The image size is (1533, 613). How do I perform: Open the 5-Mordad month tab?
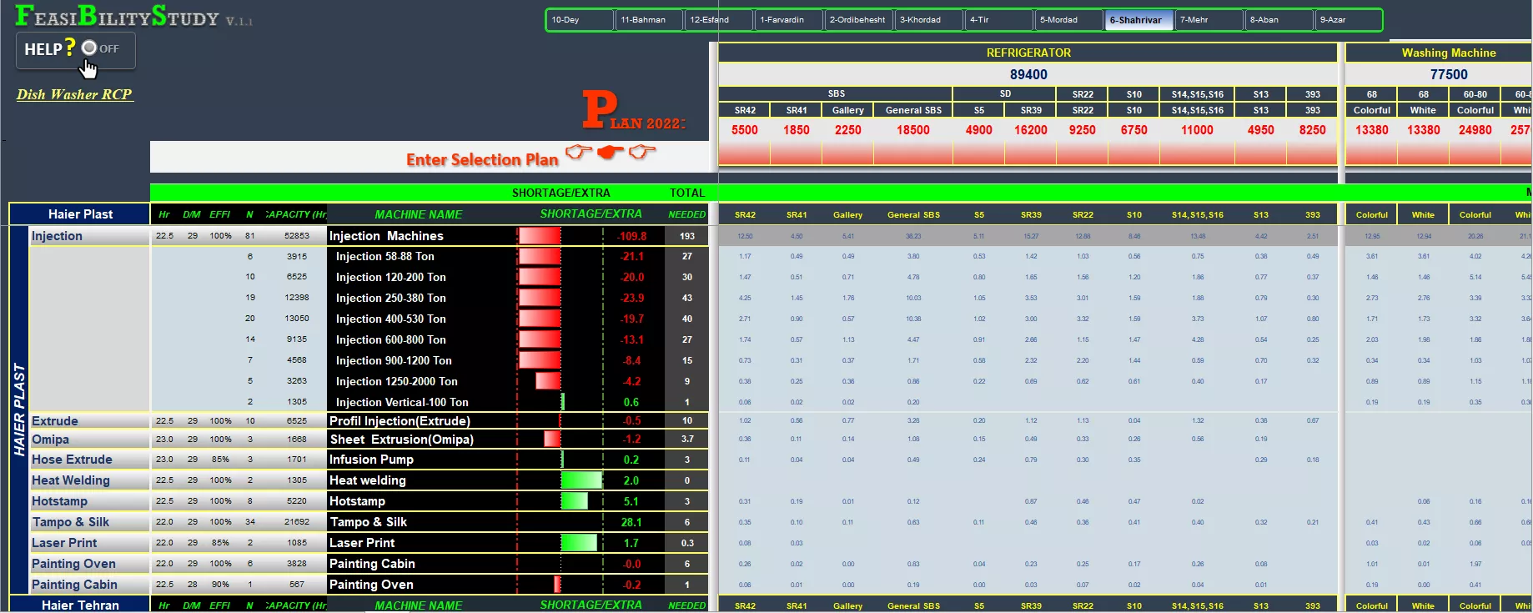coord(1070,20)
